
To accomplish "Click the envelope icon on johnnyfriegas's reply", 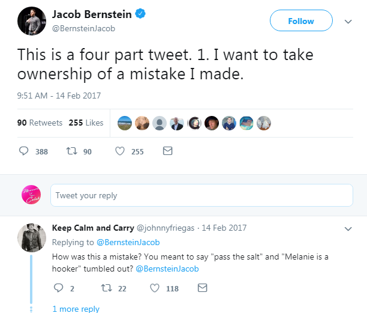I will point(202,288).
